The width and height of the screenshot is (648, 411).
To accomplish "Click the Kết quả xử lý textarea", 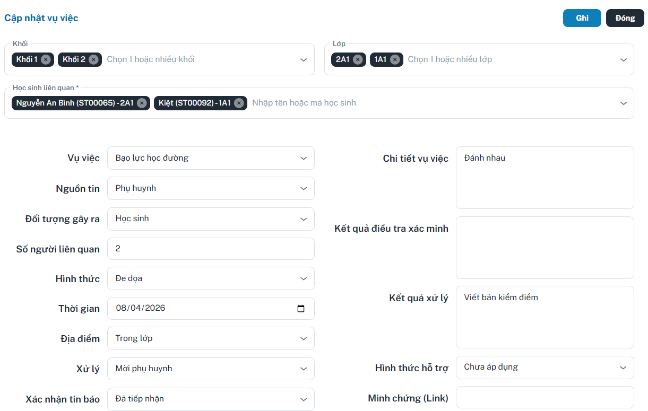I will coord(545,317).
